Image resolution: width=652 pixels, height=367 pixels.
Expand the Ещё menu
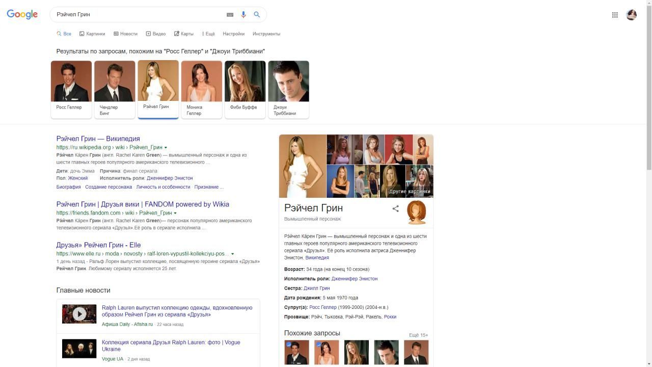(208, 34)
